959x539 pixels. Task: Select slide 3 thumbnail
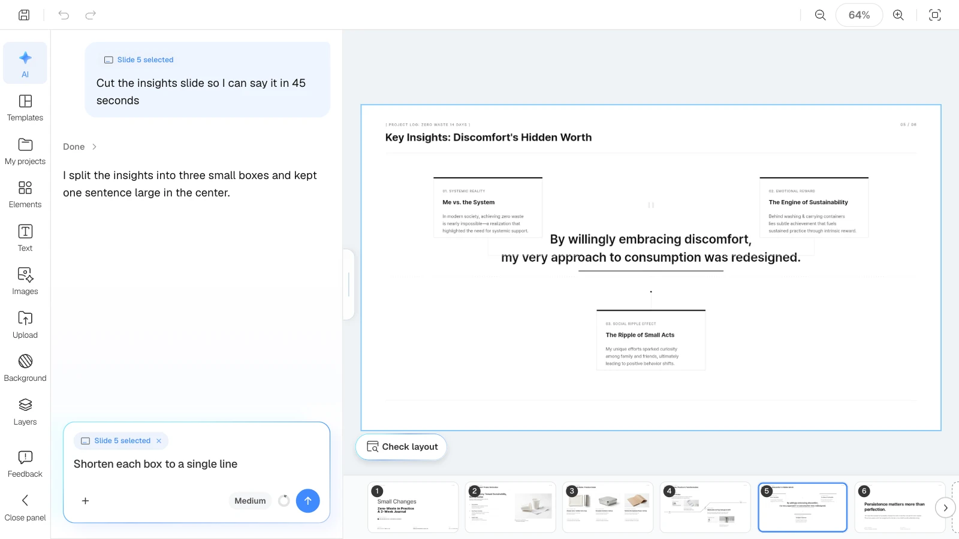(608, 507)
